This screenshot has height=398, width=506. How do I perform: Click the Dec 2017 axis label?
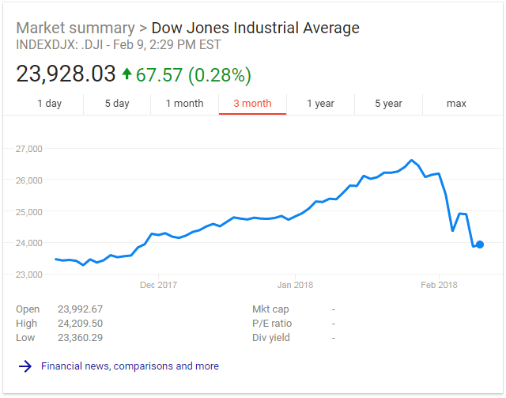[x=159, y=285]
